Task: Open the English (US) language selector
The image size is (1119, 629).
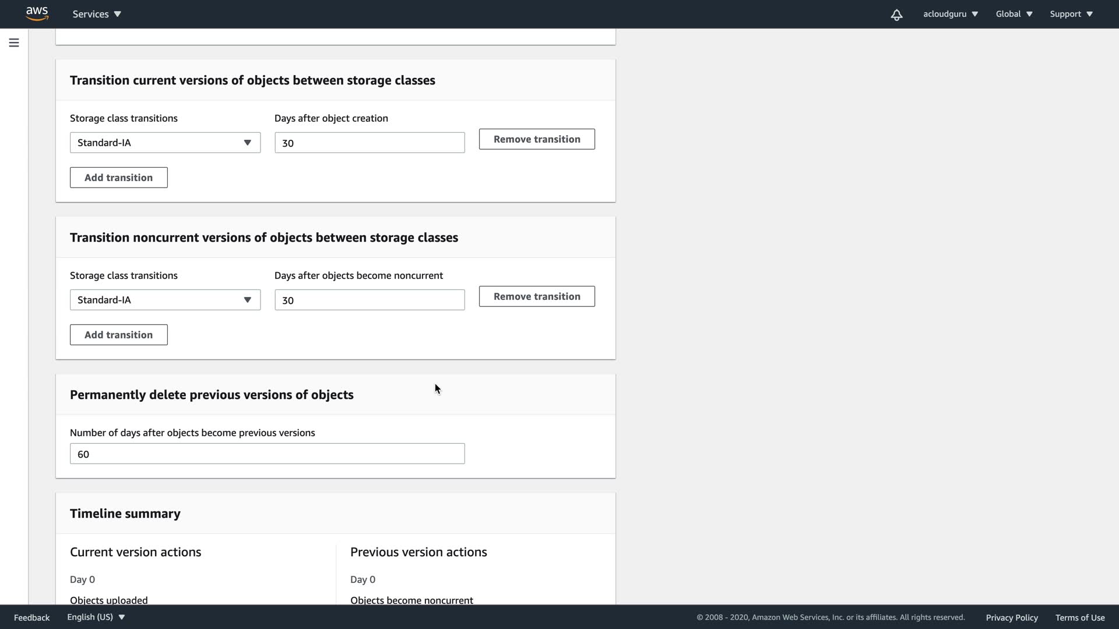Action: [x=96, y=617]
